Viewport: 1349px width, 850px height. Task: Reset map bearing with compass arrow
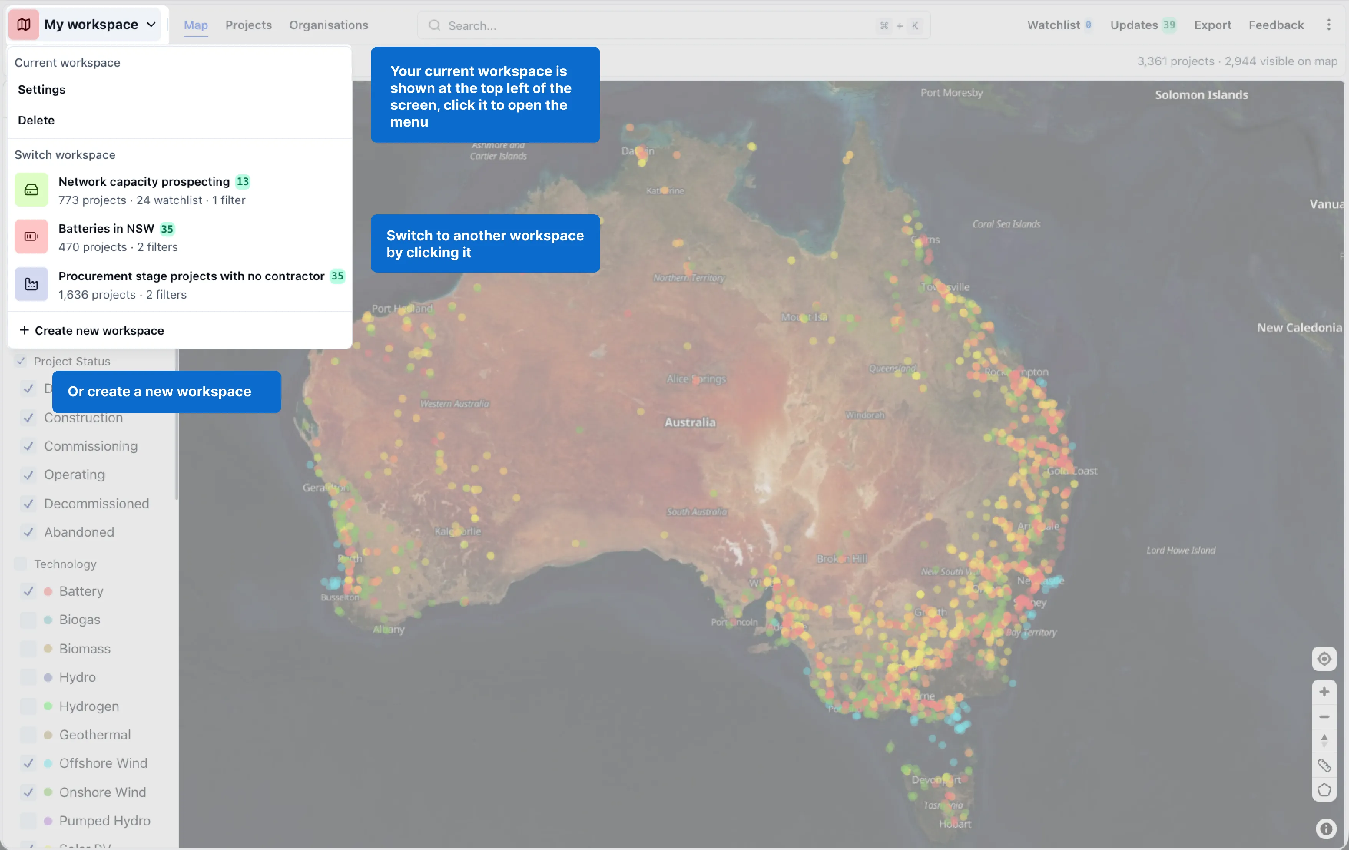[x=1324, y=741]
